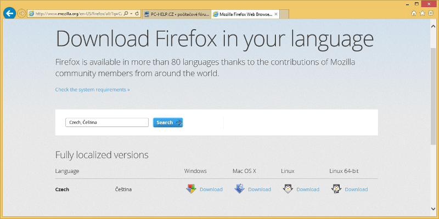Click the 'Language' column header
The width and height of the screenshot is (439, 219).
click(67, 171)
